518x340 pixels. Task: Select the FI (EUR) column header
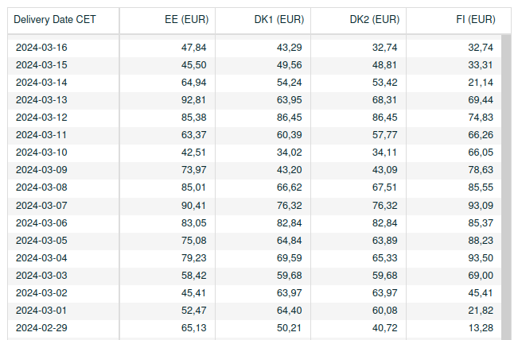(458, 20)
